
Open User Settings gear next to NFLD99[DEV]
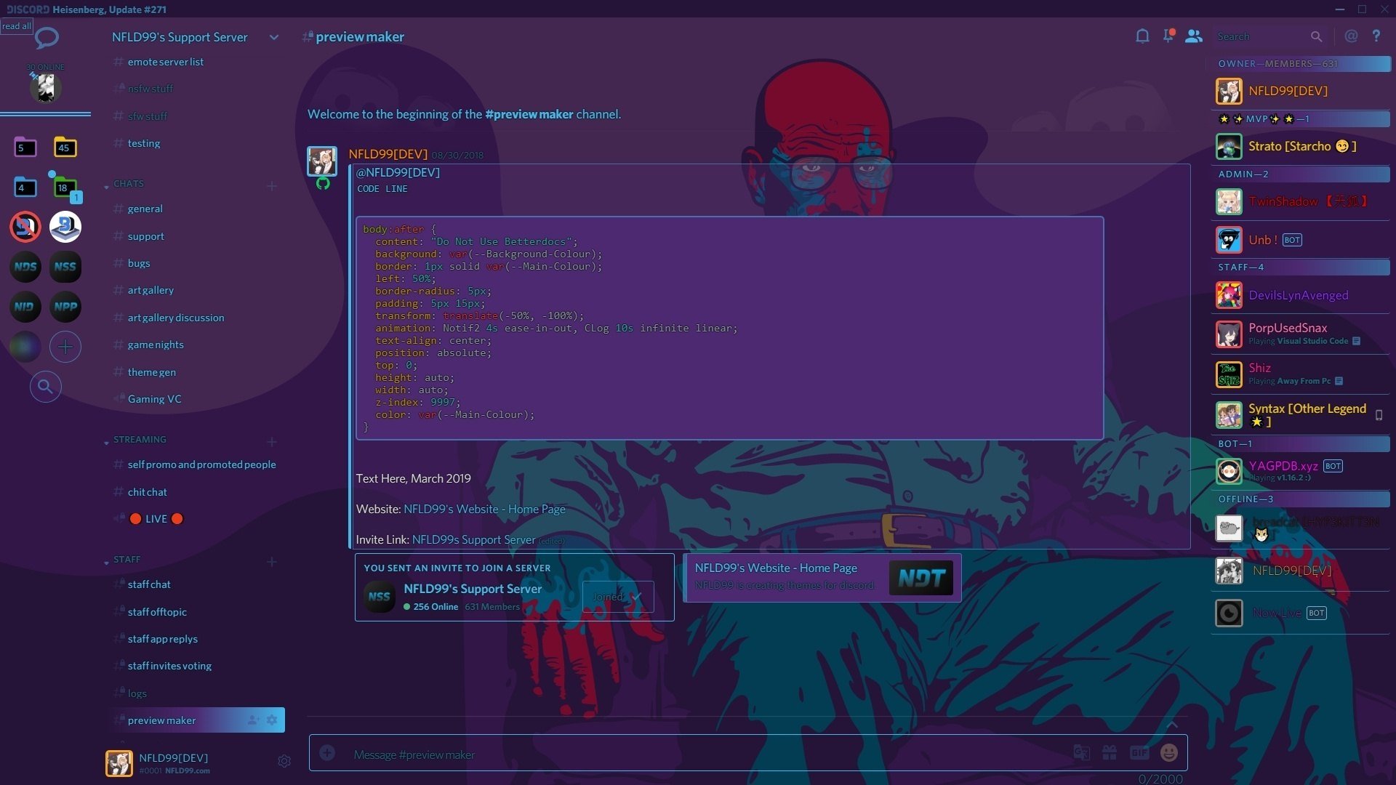pyautogui.click(x=284, y=761)
